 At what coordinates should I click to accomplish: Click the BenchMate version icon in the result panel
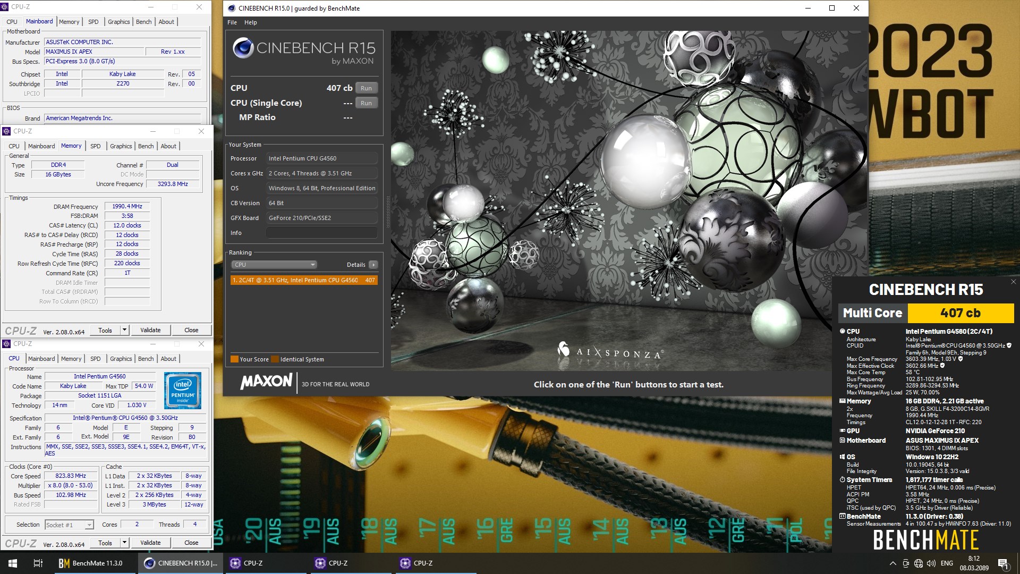tap(842, 517)
